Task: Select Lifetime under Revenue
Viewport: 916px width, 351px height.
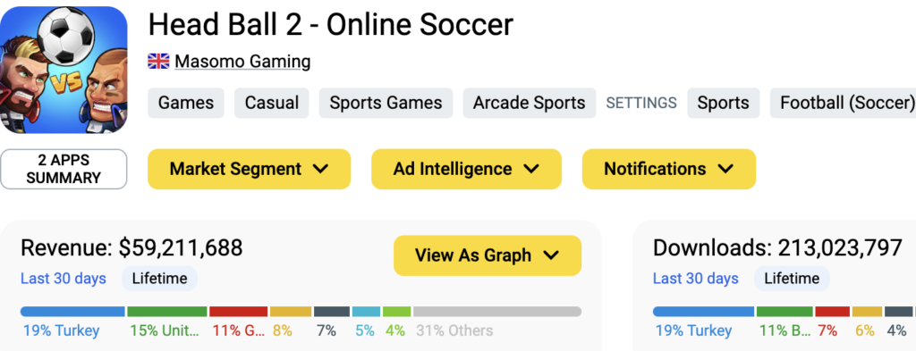Action: (x=159, y=279)
